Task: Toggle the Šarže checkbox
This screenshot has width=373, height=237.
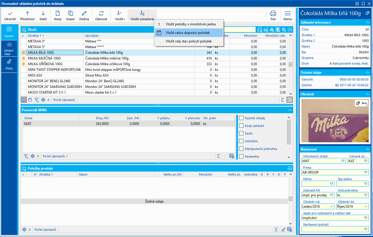Action: (x=241, y=133)
